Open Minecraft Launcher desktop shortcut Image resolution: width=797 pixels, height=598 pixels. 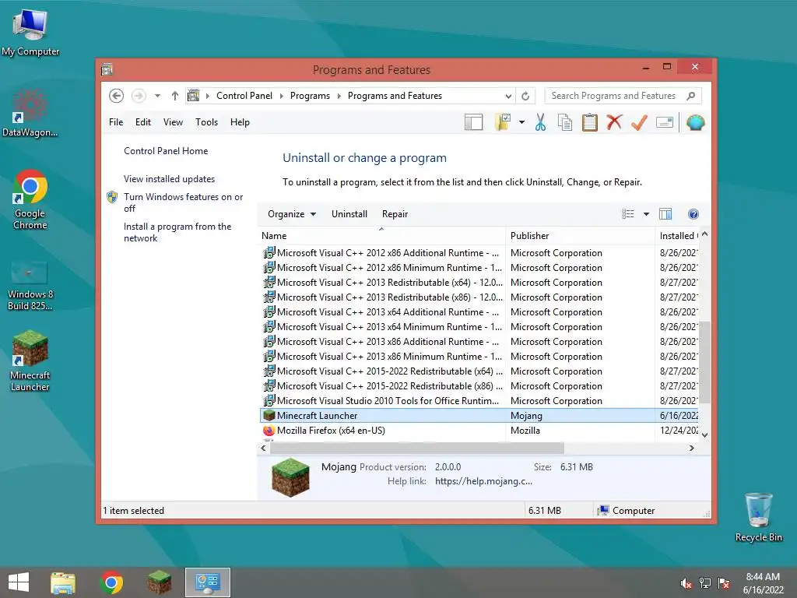[x=30, y=361]
